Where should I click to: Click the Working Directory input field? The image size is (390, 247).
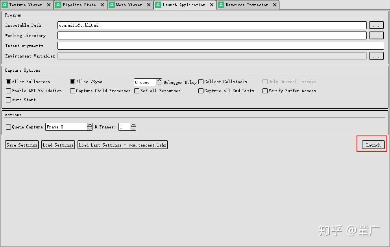point(212,35)
